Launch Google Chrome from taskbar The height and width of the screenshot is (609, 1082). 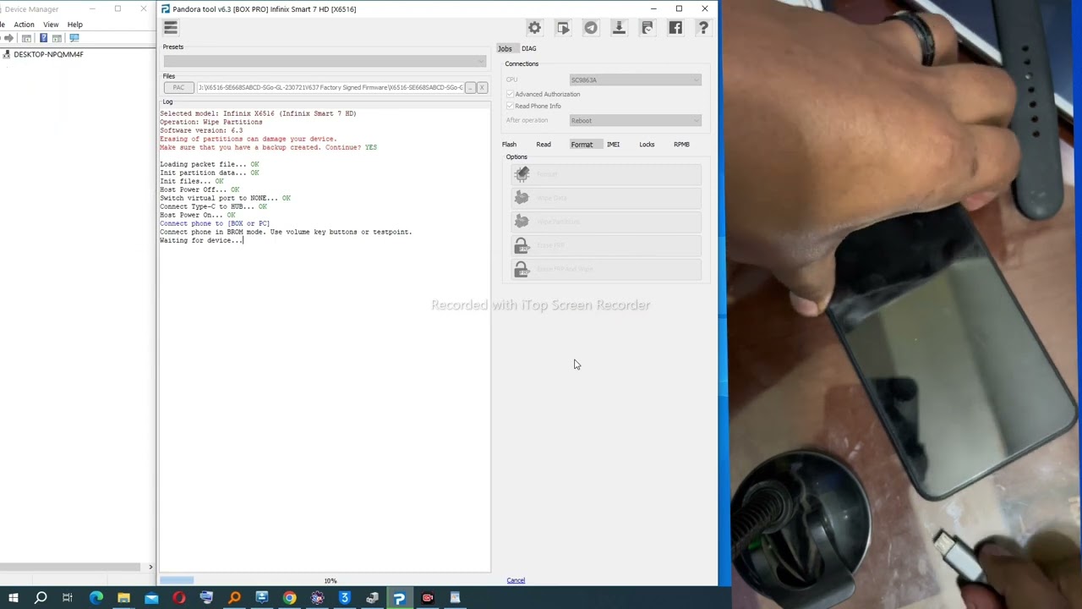pyautogui.click(x=290, y=598)
